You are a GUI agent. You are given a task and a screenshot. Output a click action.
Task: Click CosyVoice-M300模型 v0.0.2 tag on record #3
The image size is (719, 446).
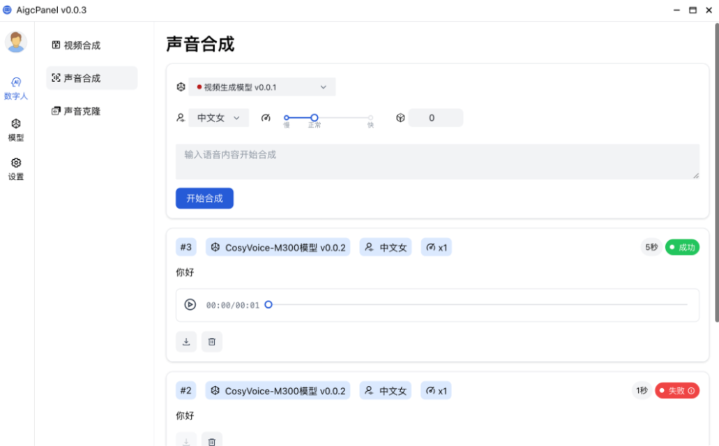point(278,247)
